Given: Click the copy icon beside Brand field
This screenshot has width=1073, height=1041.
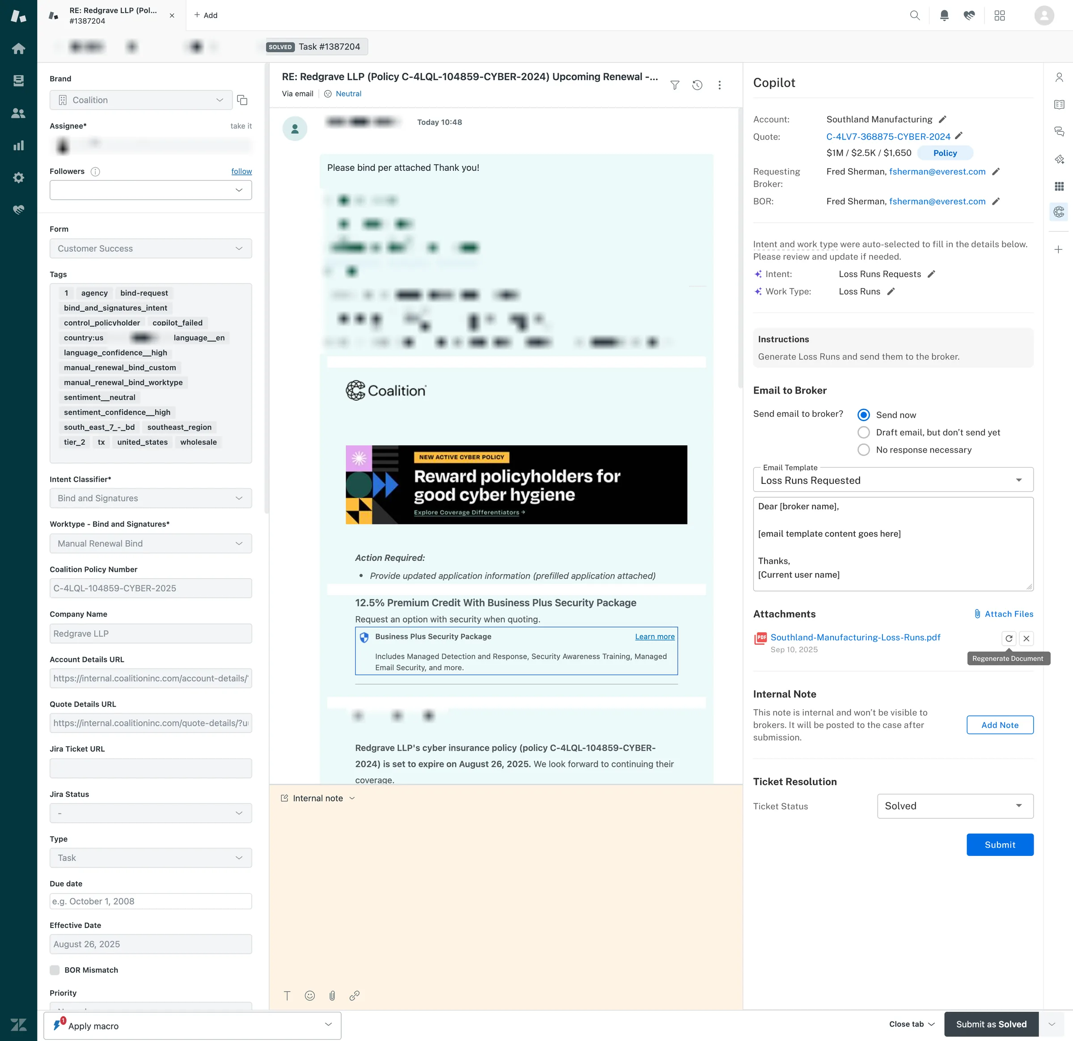Looking at the screenshot, I should point(242,100).
